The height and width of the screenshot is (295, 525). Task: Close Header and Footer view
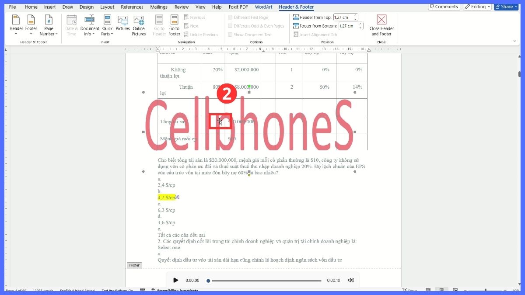(x=381, y=25)
